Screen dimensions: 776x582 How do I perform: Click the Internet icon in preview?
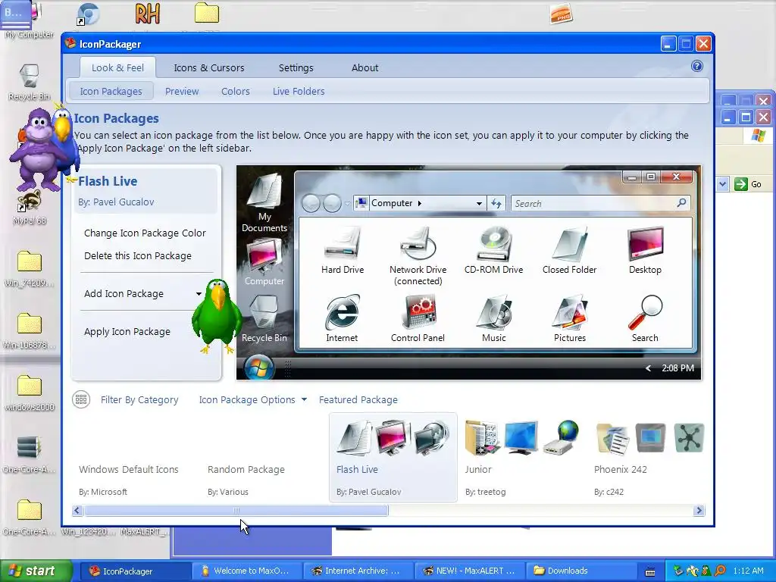[342, 312]
